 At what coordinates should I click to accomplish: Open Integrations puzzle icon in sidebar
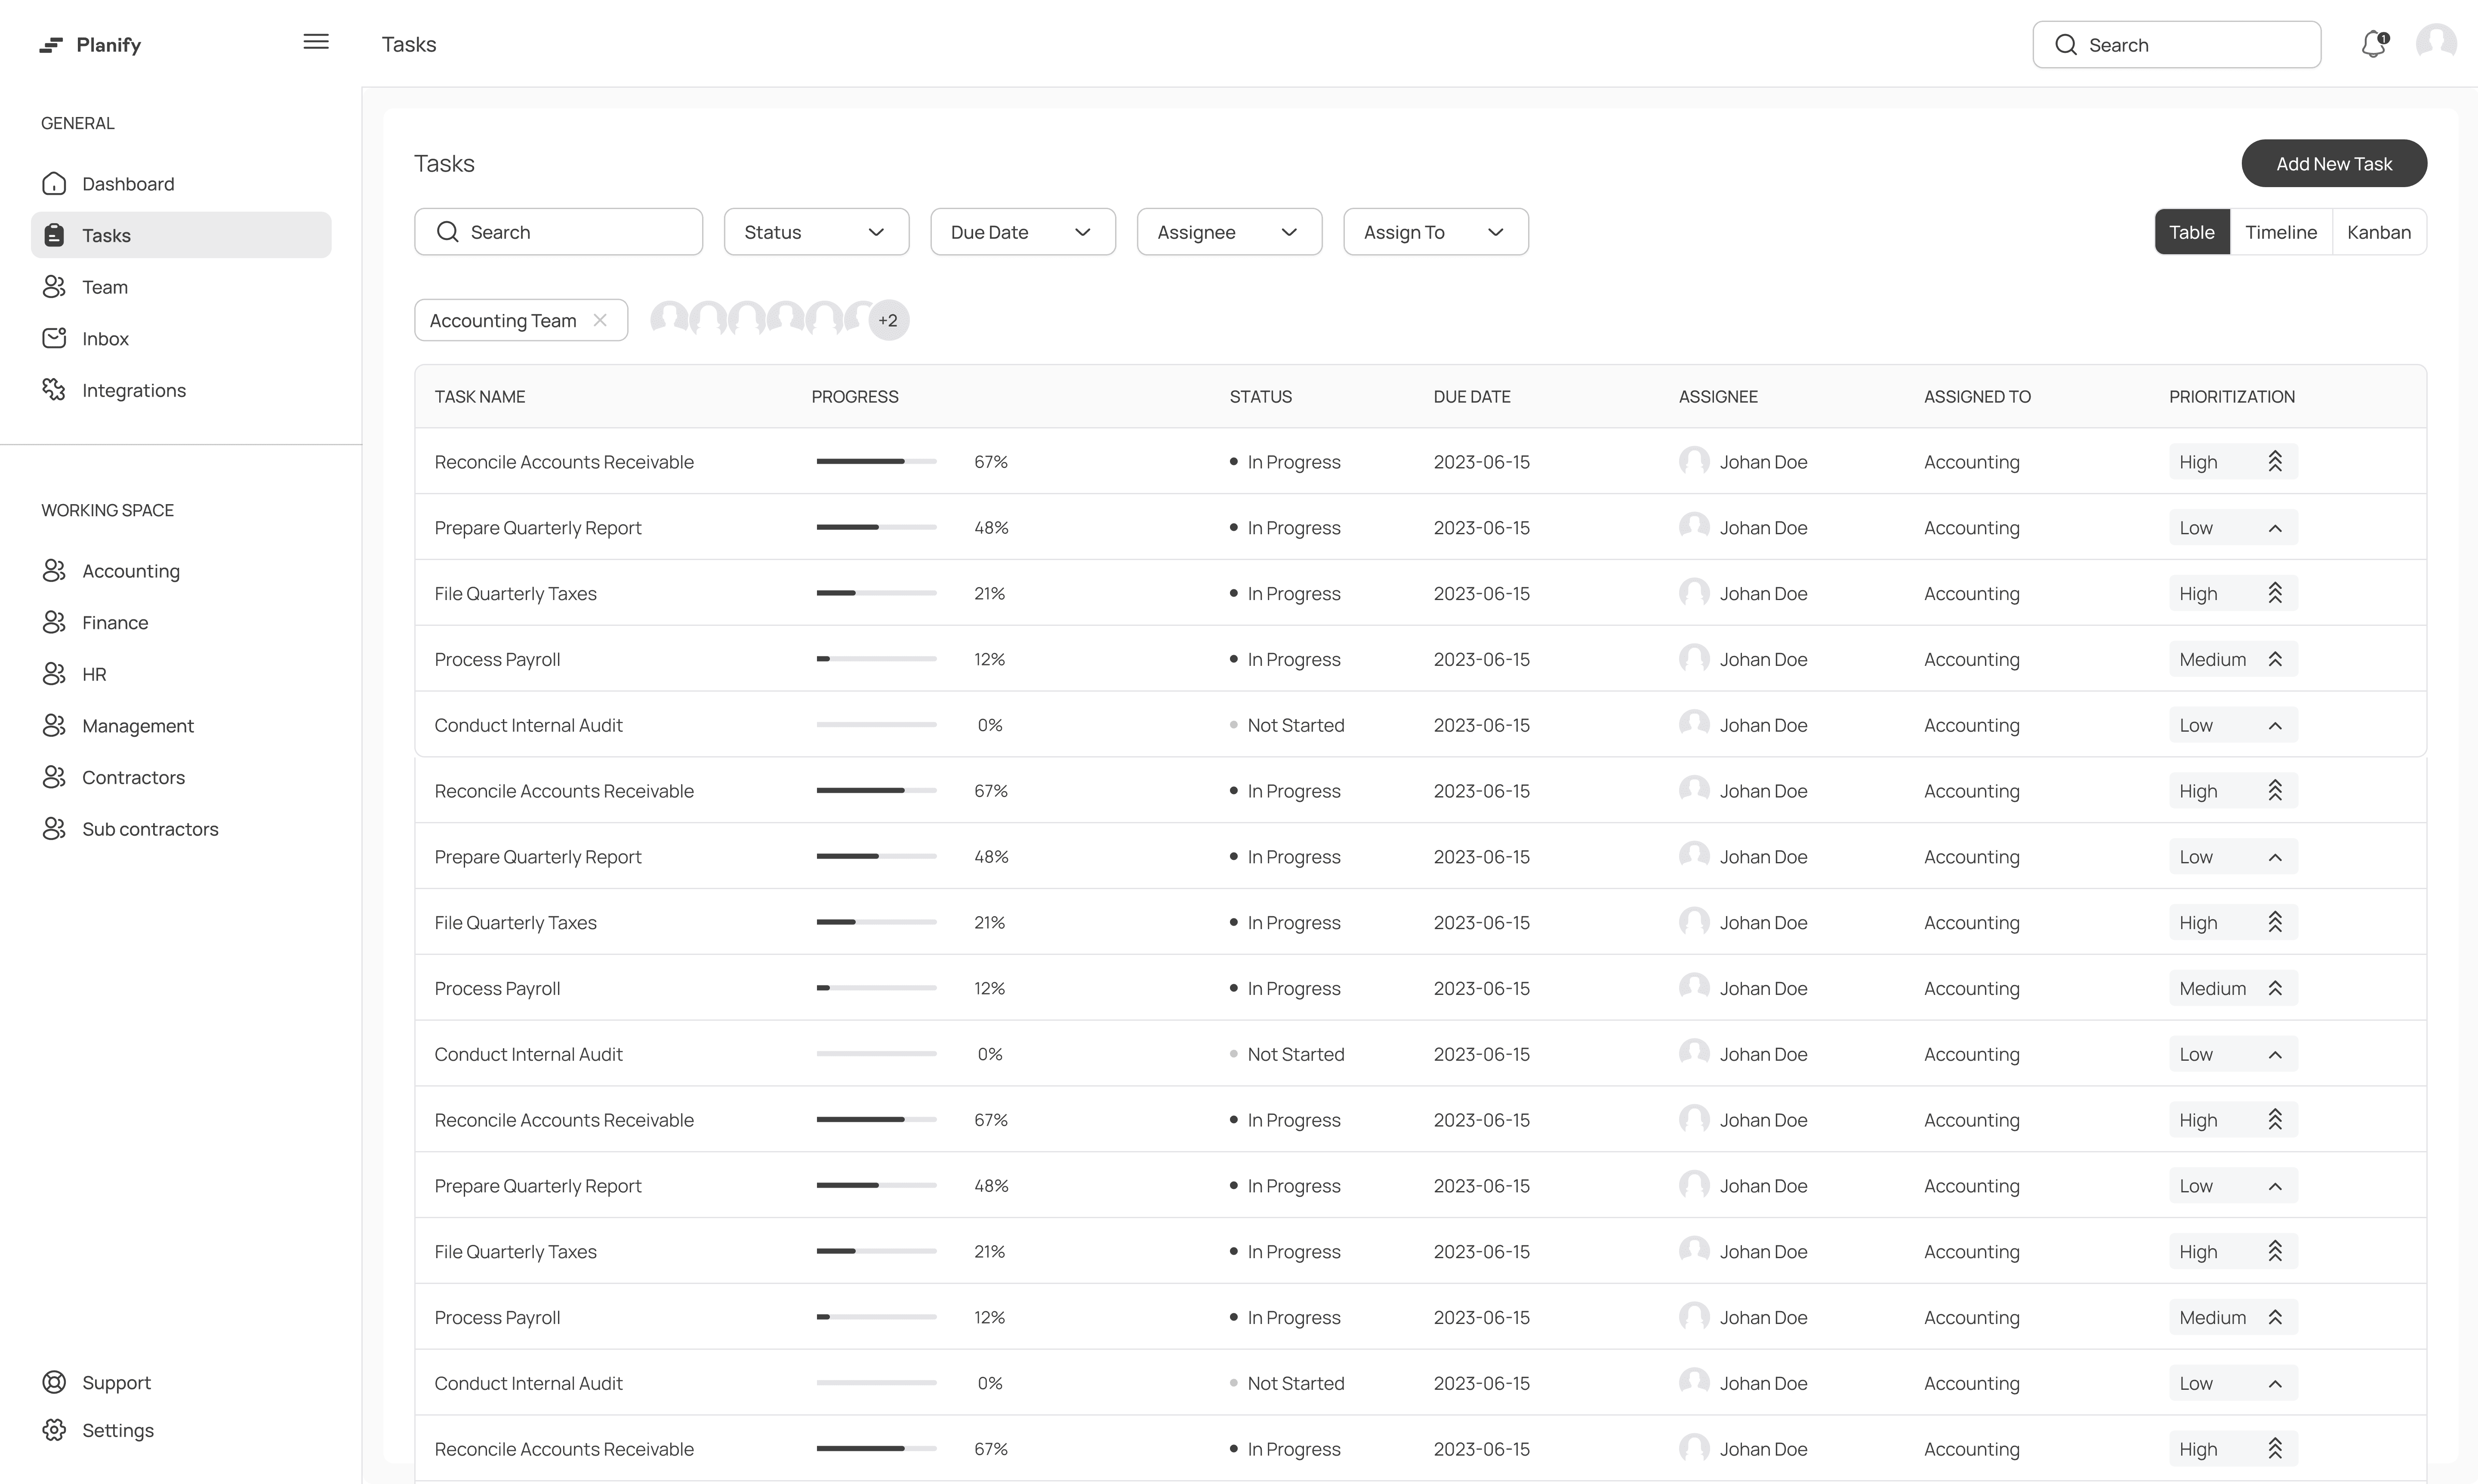click(x=54, y=390)
